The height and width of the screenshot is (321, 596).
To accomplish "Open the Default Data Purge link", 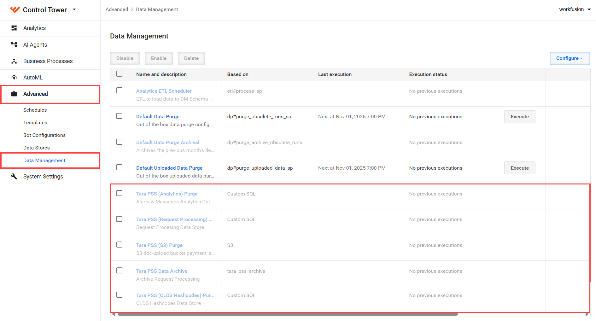I will [x=158, y=117].
